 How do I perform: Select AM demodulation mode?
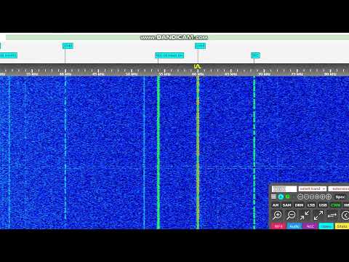tap(276, 205)
